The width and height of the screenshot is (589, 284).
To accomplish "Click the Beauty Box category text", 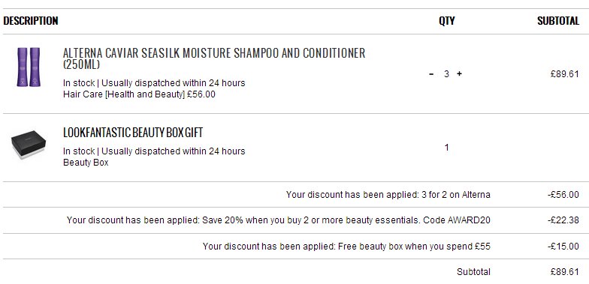I will (x=86, y=163).
